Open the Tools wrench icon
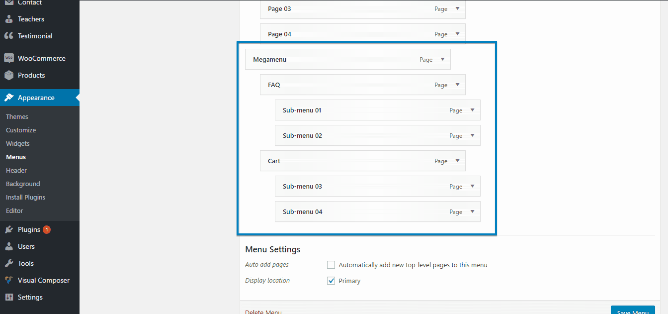 coord(9,263)
